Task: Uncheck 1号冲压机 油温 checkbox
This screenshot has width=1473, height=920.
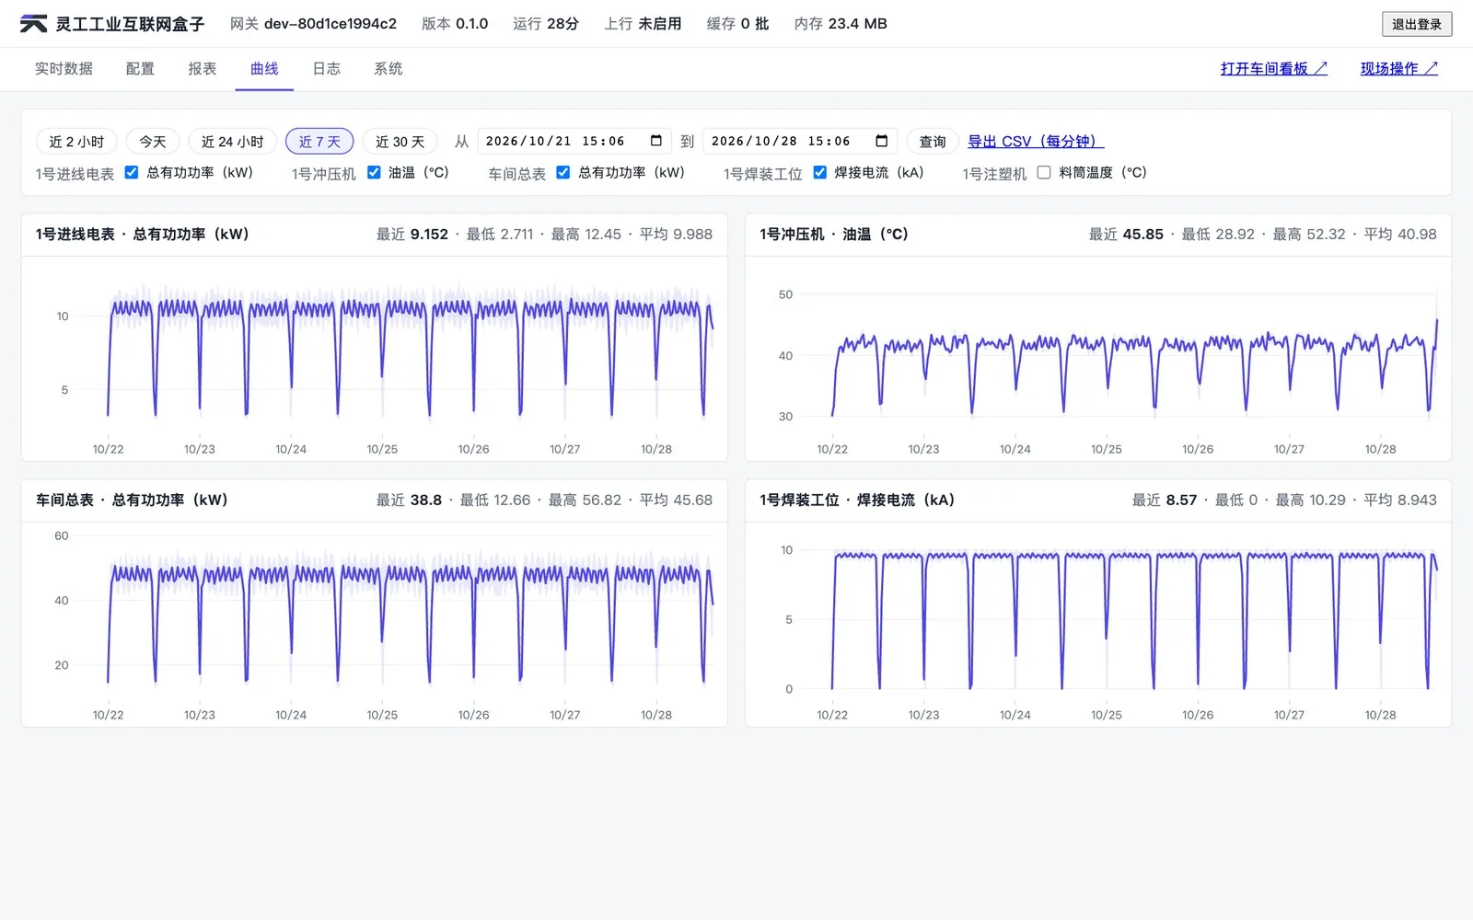Action: (x=374, y=172)
